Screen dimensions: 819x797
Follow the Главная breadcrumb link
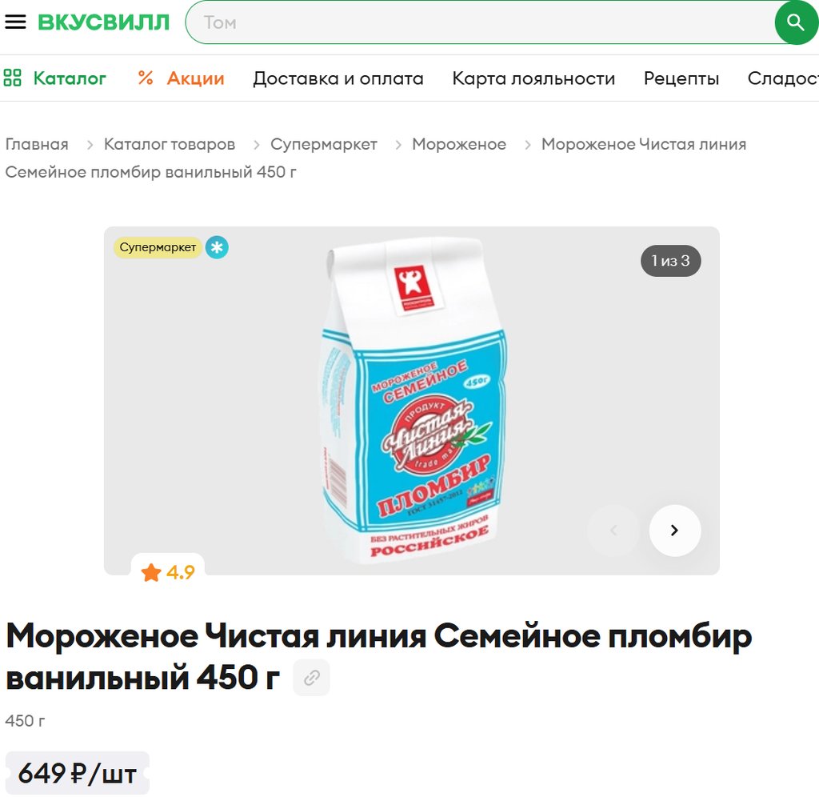37,144
